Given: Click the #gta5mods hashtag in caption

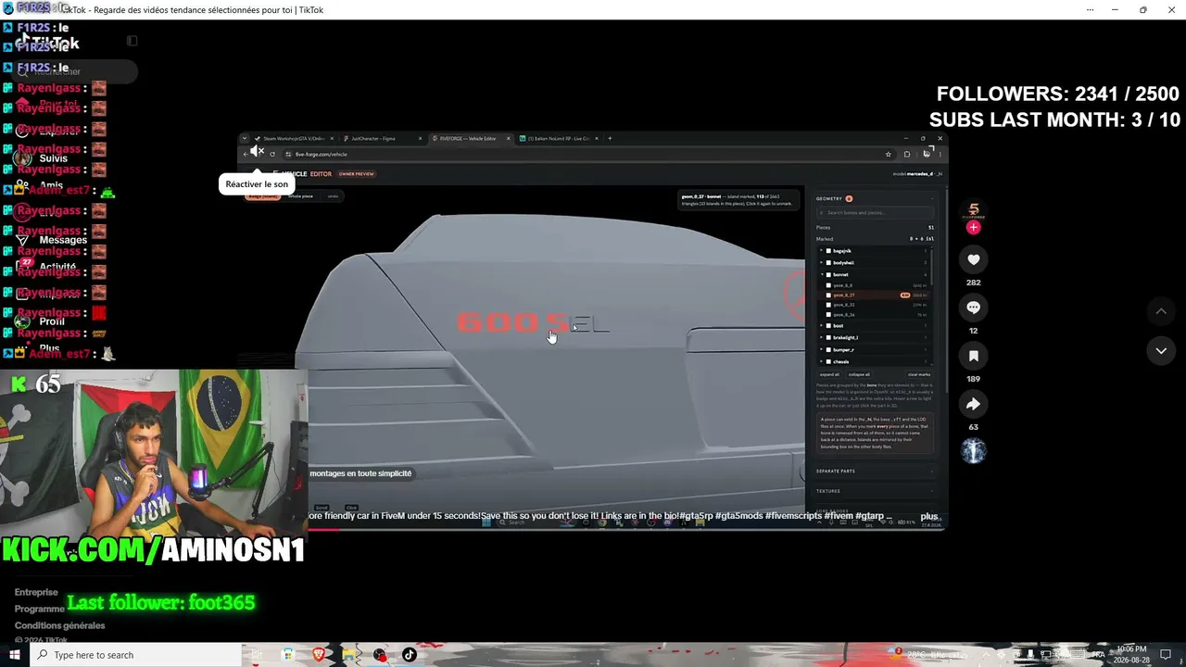Looking at the screenshot, I should (x=740, y=516).
